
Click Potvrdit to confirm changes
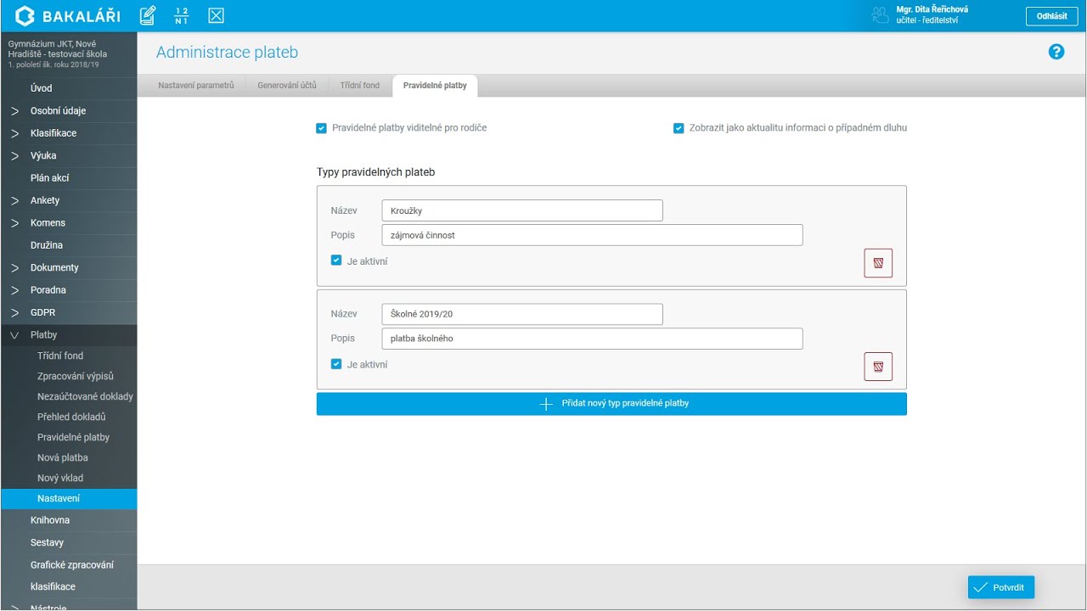[1001, 587]
